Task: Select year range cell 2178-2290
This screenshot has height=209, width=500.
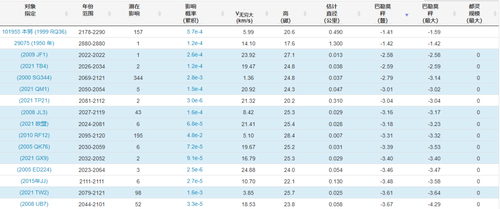Action: coord(92,32)
